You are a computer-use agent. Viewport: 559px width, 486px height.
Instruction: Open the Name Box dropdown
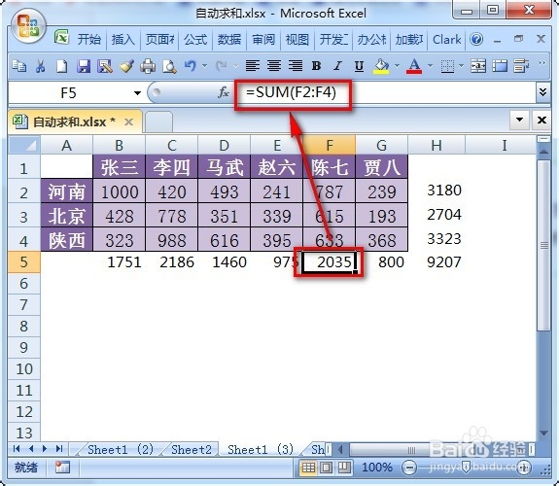[137, 93]
